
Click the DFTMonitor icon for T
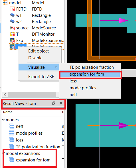(12, 34)
